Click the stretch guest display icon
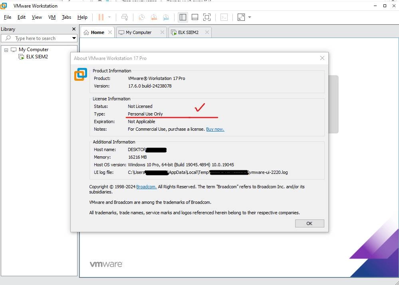The width and height of the screenshot is (399, 285). (241, 17)
